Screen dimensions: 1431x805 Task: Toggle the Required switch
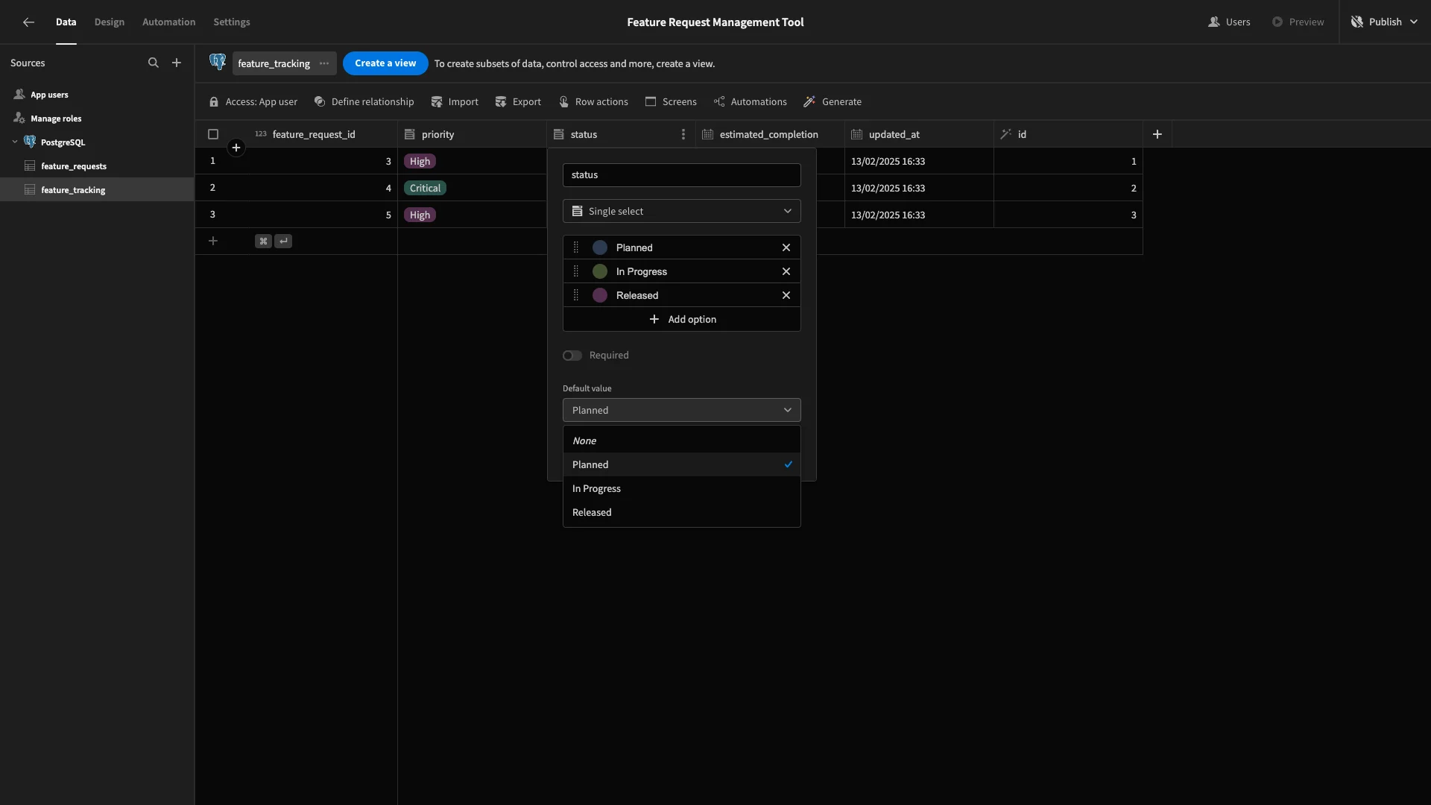[x=572, y=356]
